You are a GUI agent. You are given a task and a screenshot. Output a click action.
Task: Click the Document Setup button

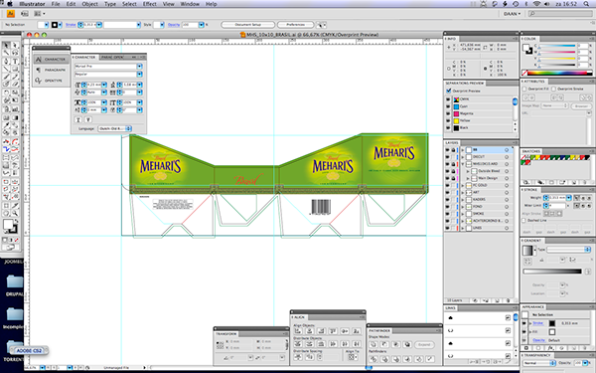point(247,24)
